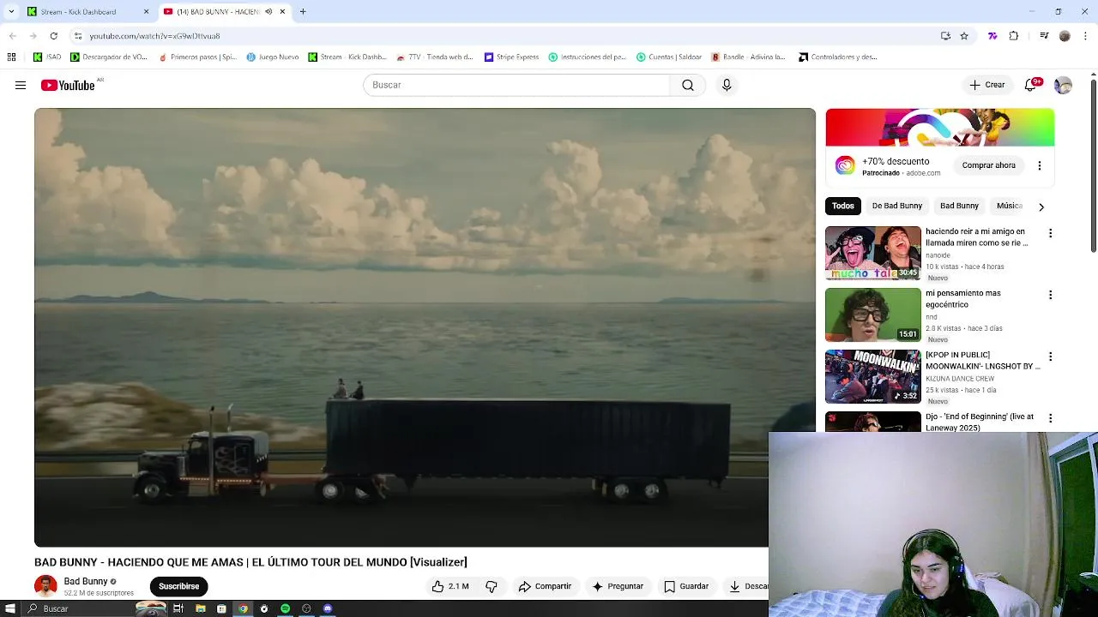Open Spotify from the taskbar
Screen dimensions: 1098x617
286,608
